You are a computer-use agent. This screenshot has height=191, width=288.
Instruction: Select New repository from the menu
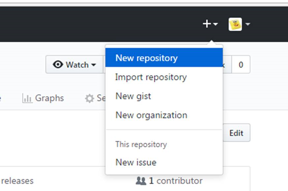(x=146, y=58)
